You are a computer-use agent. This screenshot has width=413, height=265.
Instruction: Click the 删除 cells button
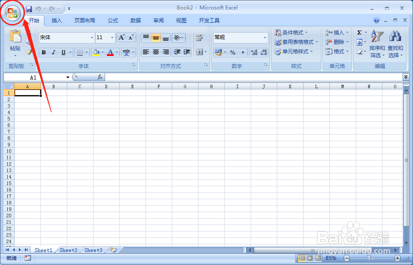337,42
